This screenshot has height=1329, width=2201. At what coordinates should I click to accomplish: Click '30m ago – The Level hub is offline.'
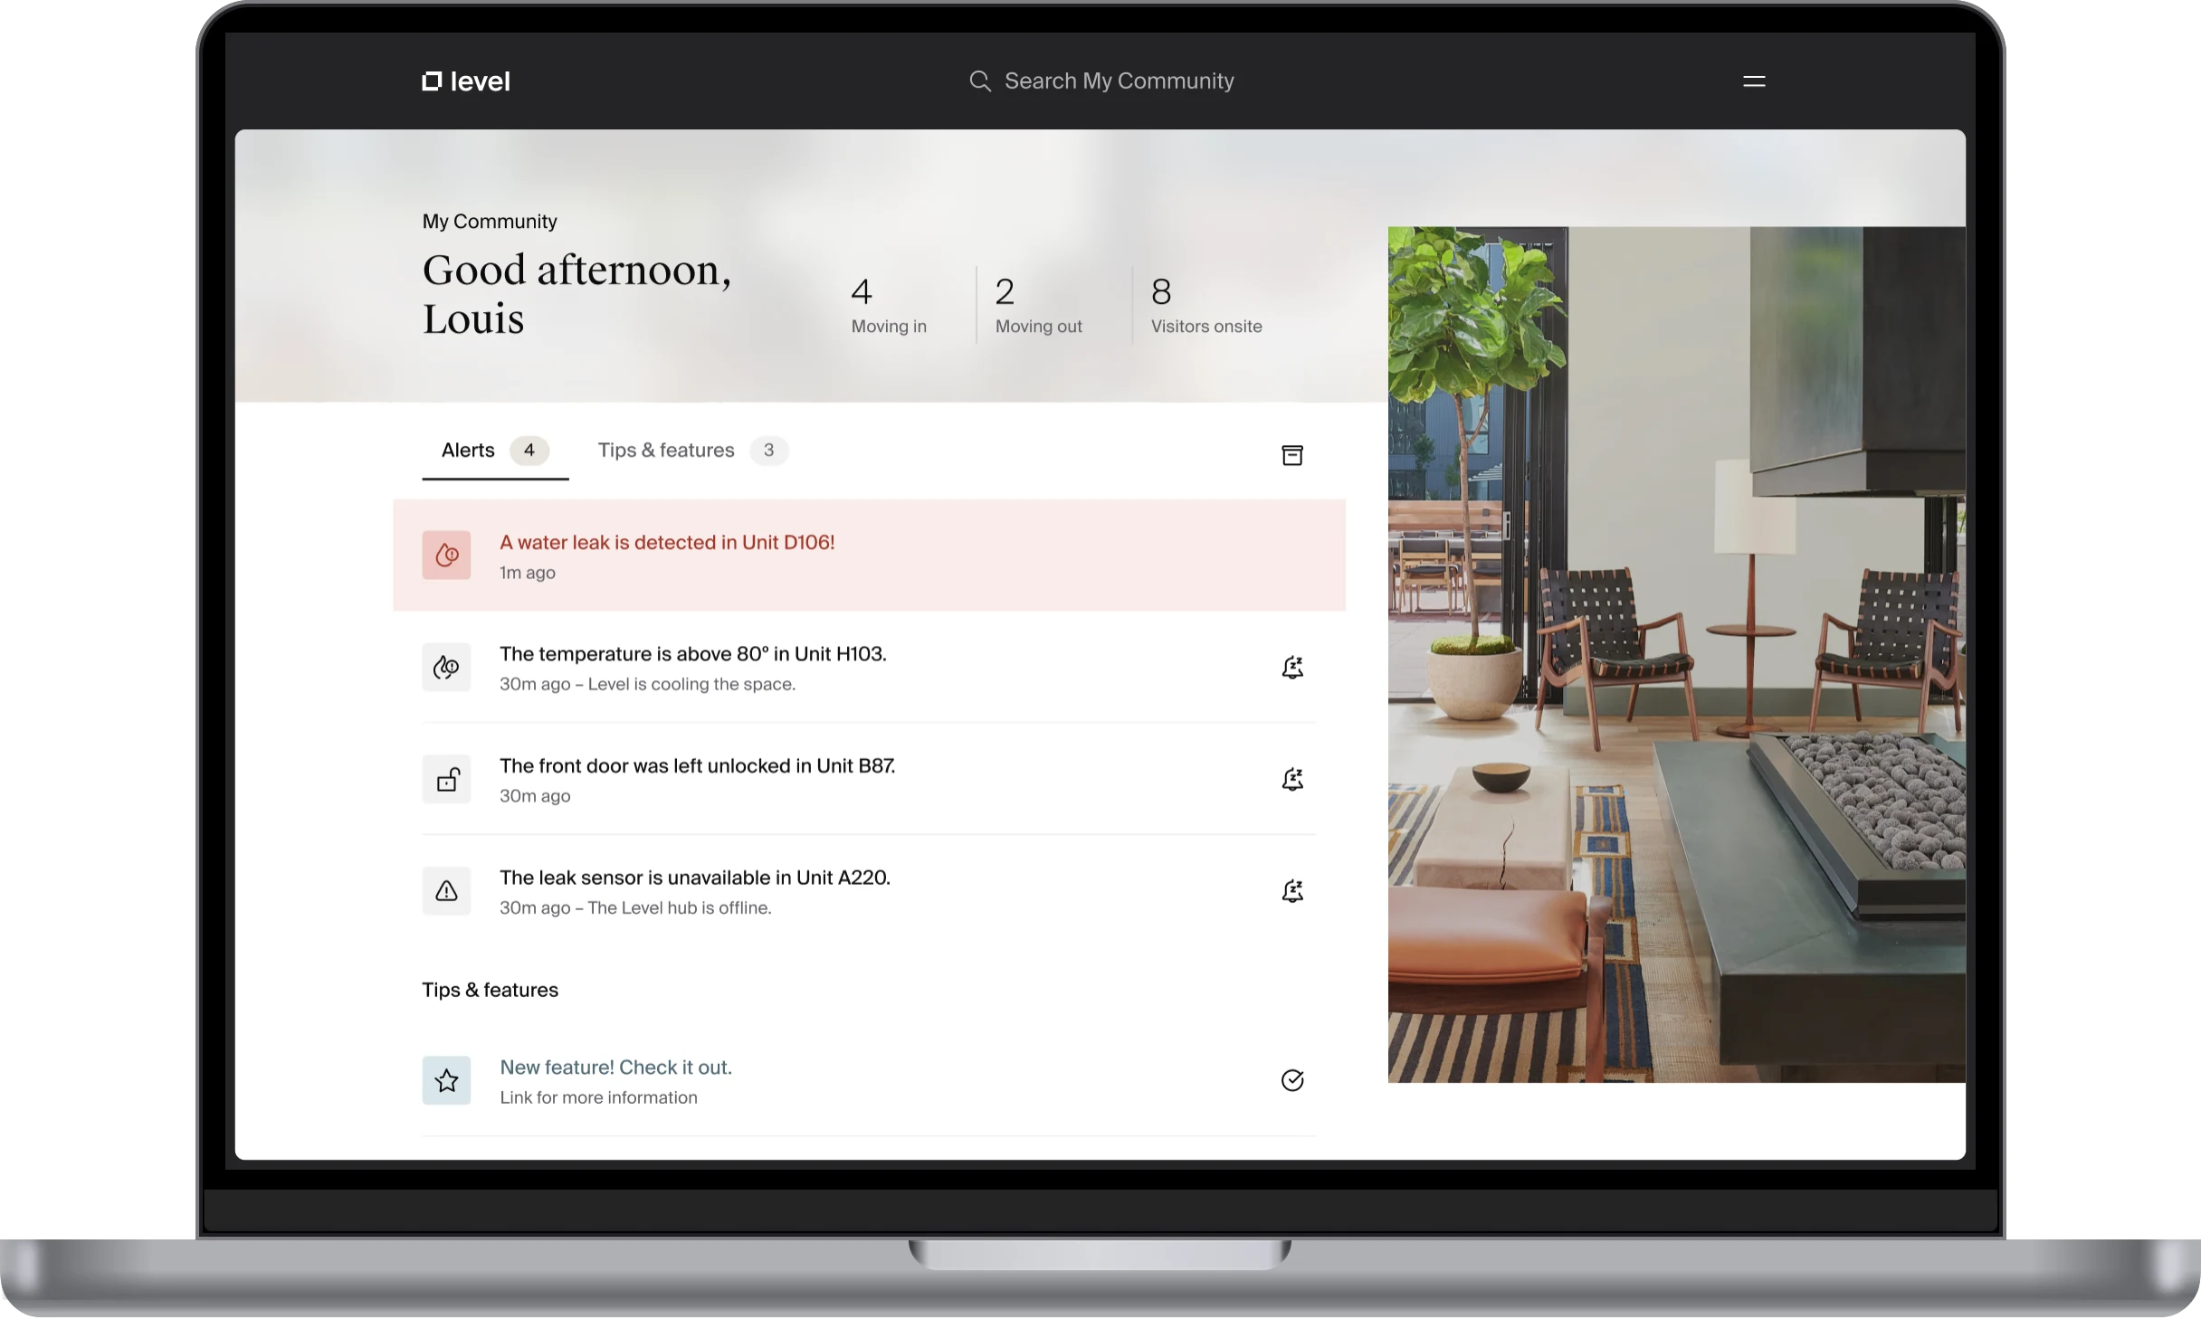[x=635, y=907]
